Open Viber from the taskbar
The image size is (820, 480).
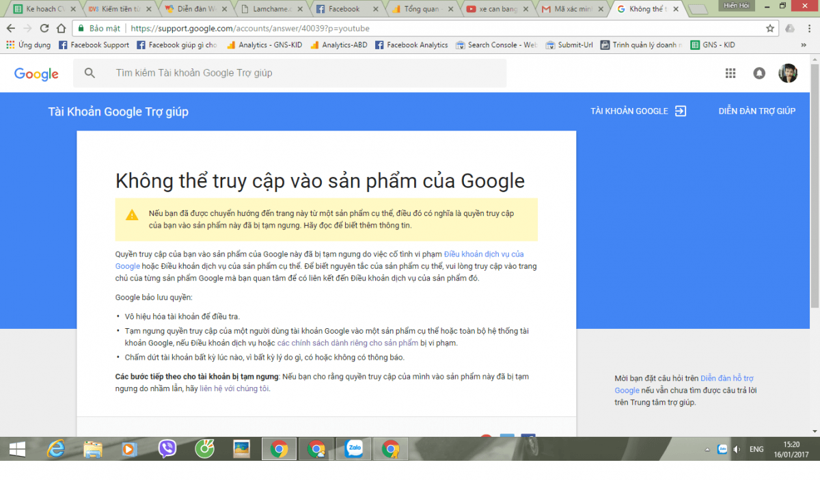pyautogui.click(x=167, y=449)
